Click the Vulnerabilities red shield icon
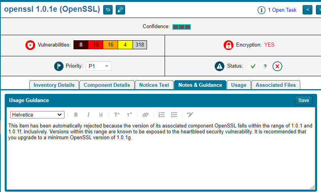Image resolution: width=321 pixels, height=192 pixels. (30, 45)
